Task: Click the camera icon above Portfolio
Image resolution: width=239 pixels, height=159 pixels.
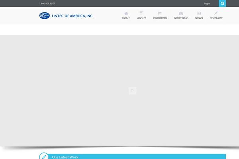Action: 181,14
